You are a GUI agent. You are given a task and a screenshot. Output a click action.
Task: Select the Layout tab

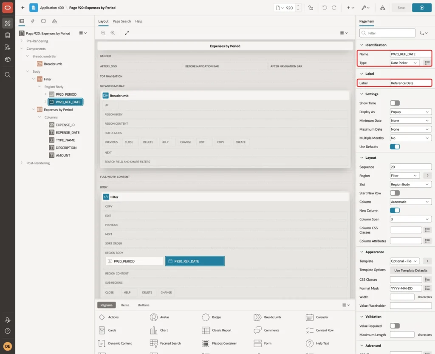(103, 21)
